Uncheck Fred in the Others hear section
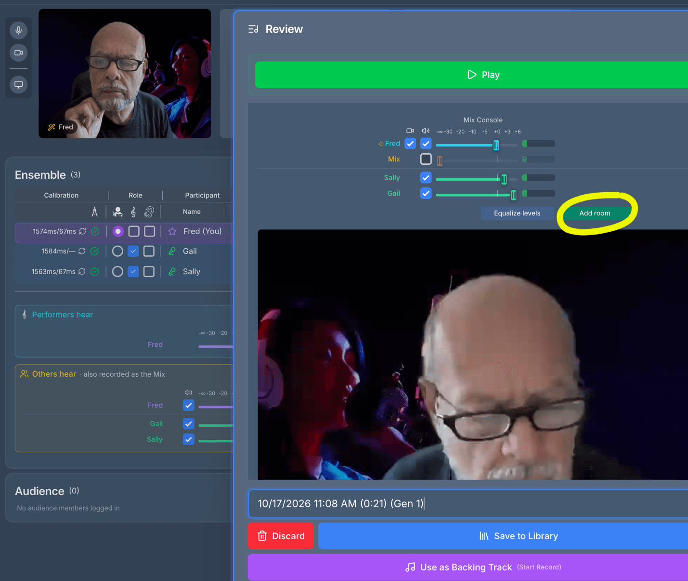 (x=189, y=405)
